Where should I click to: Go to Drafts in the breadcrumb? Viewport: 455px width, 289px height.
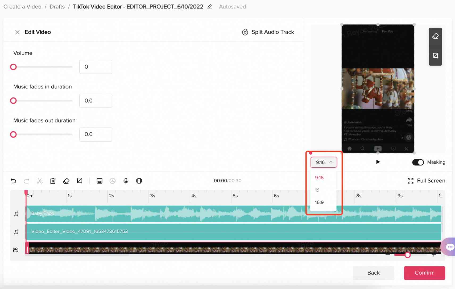[57, 6]
